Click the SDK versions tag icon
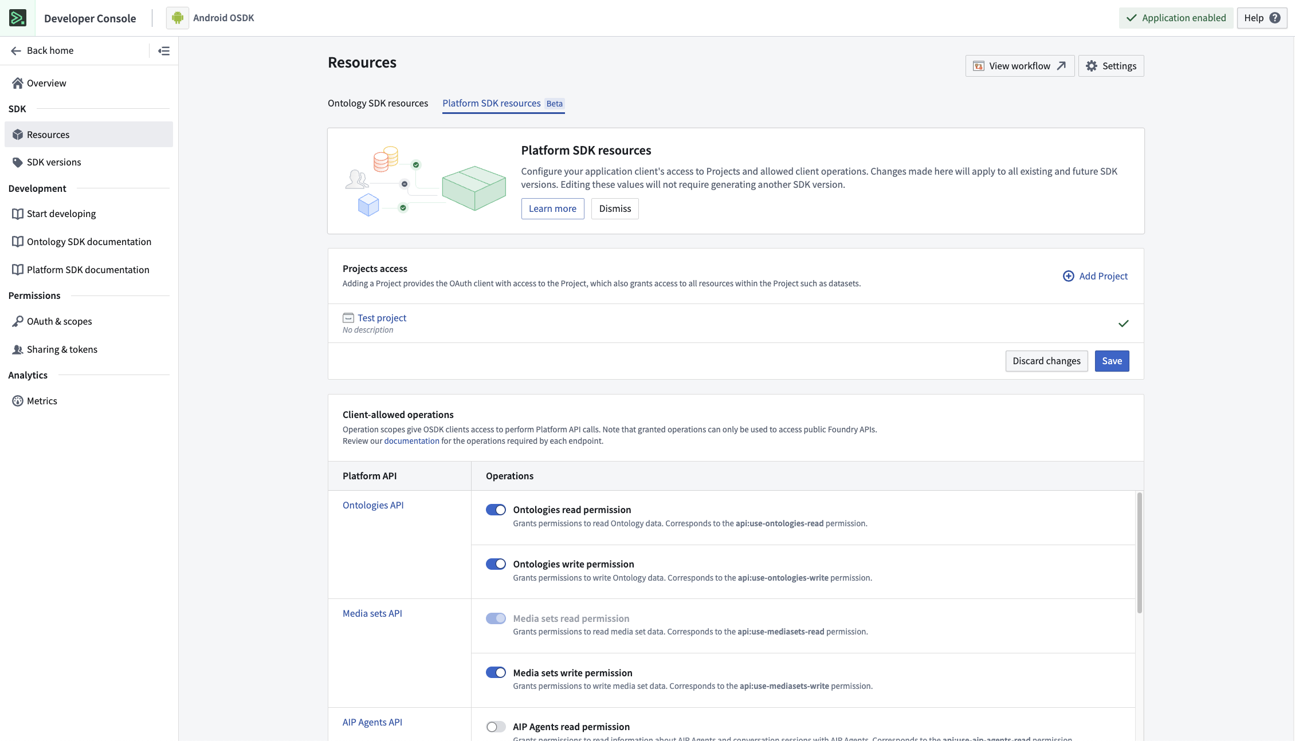 [18, 162]
